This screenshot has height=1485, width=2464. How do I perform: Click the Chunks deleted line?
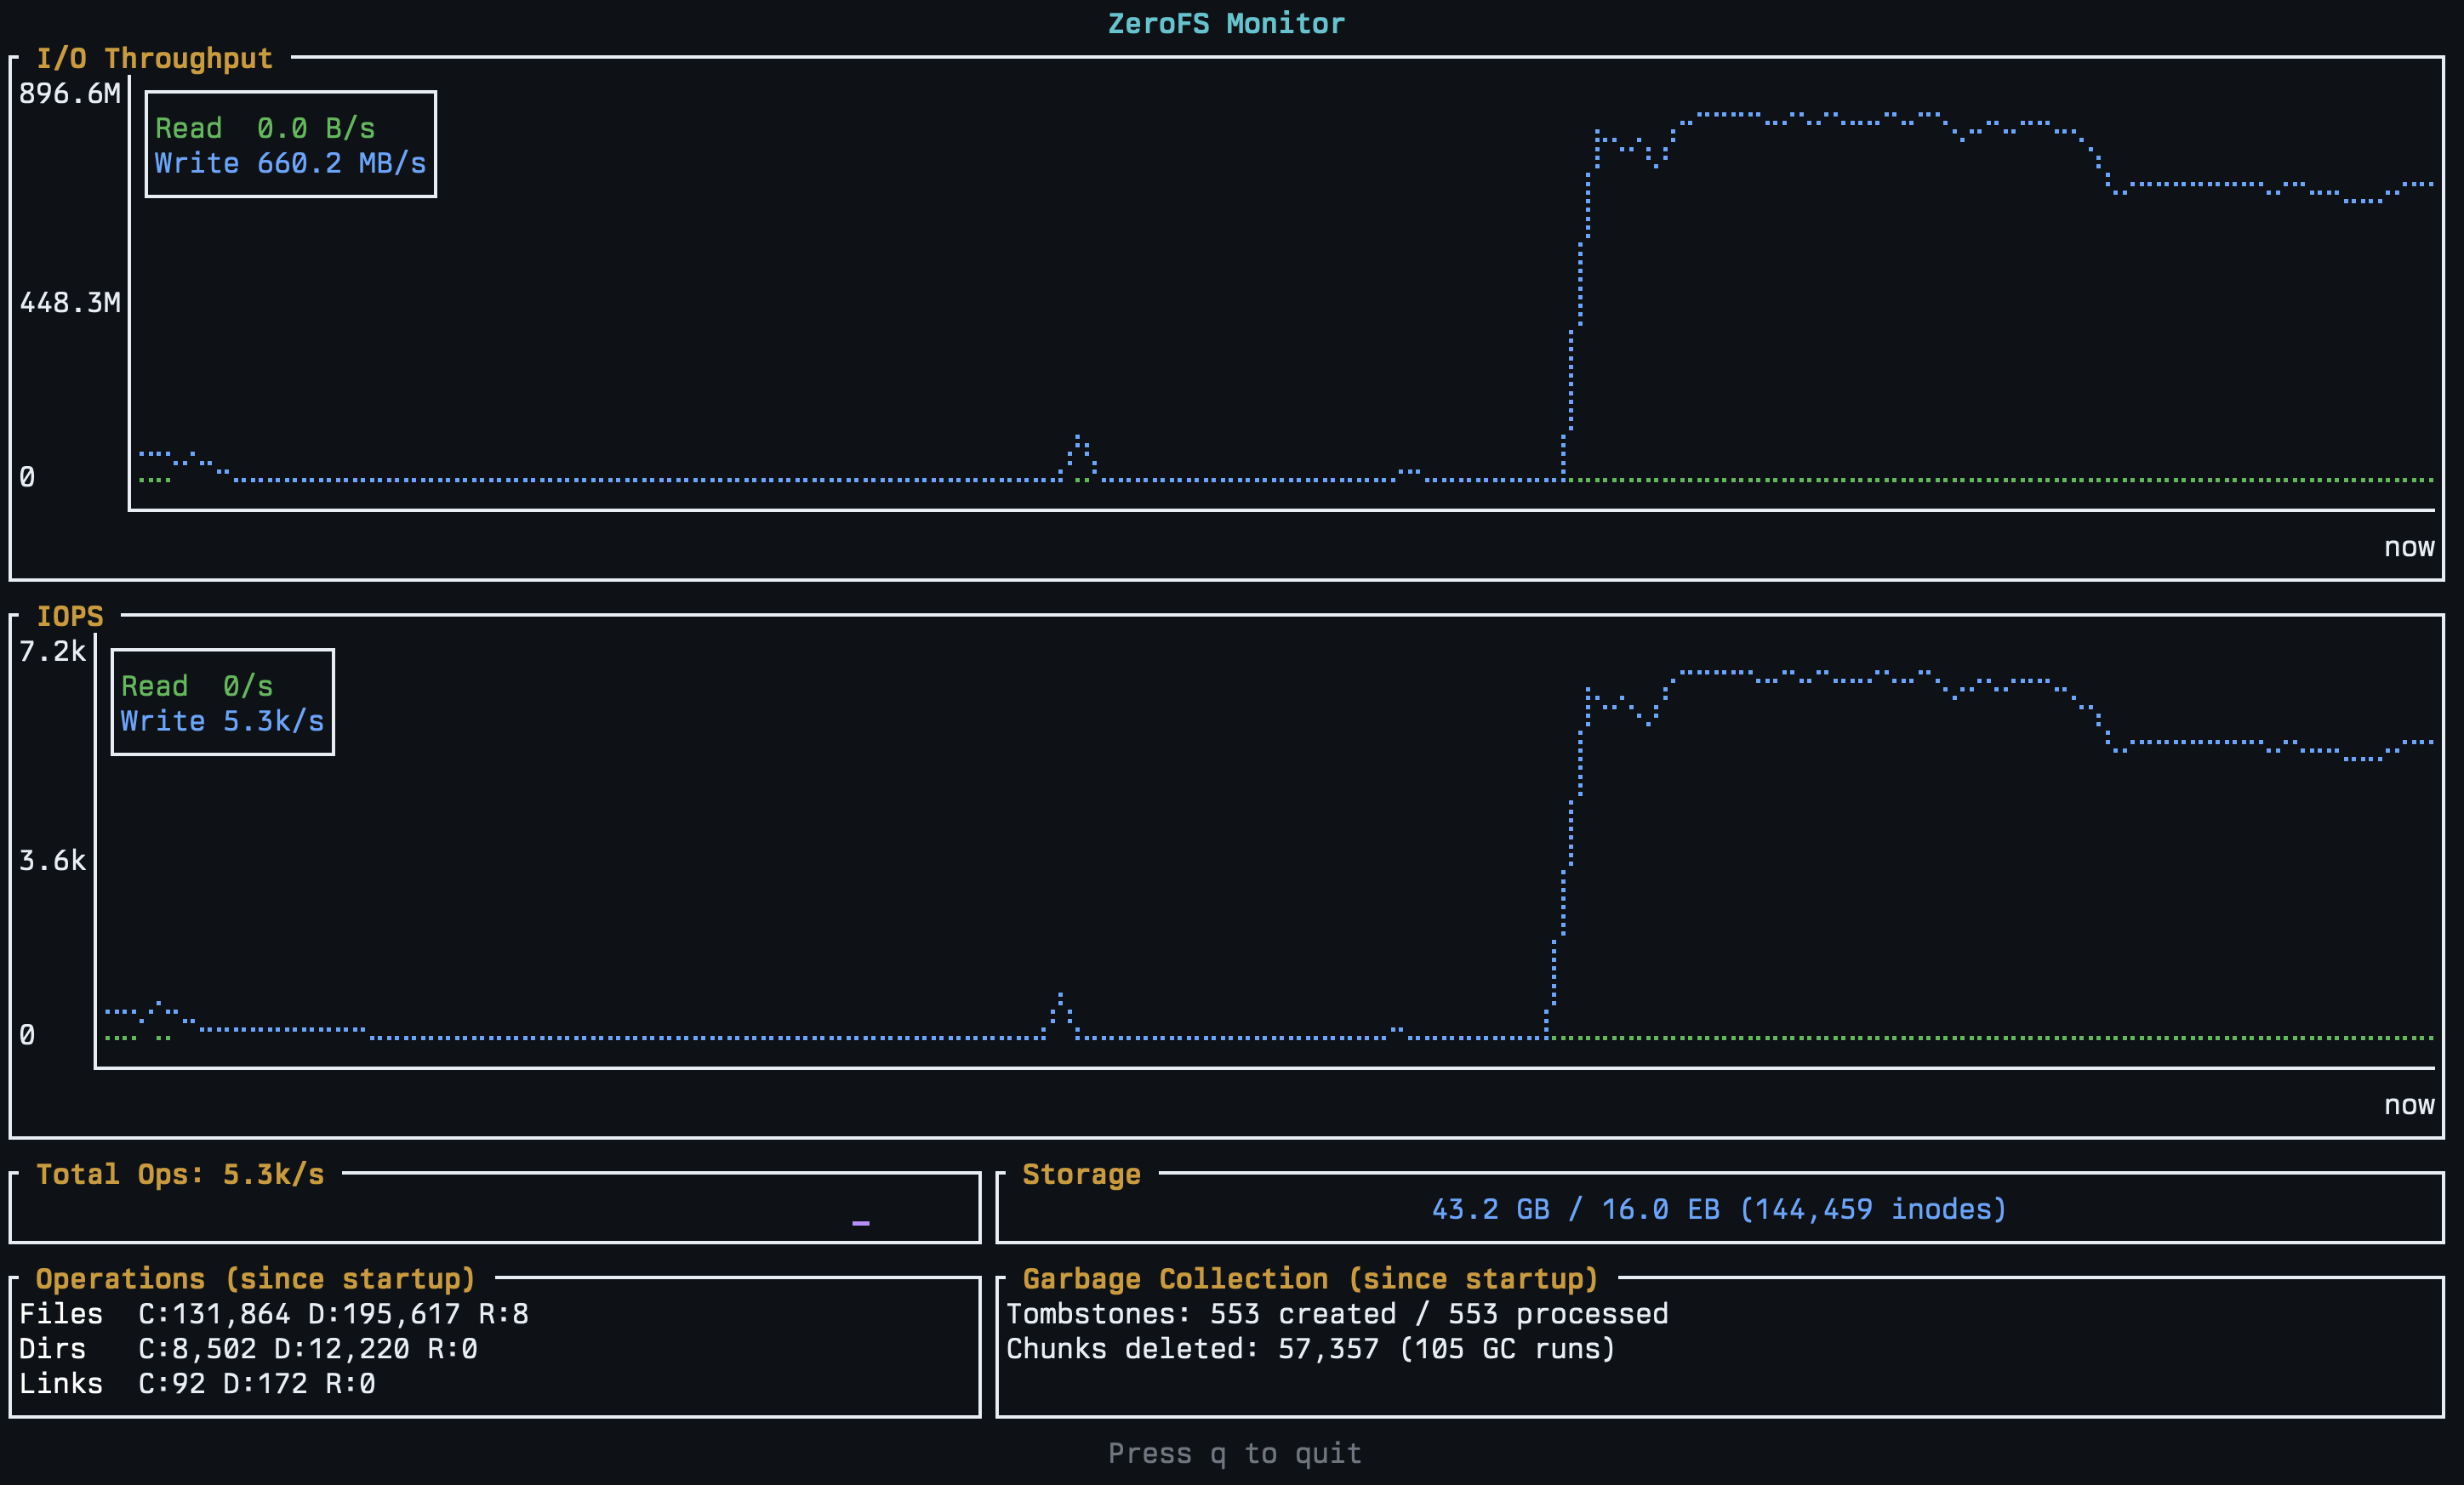tap(1310, 1348)
